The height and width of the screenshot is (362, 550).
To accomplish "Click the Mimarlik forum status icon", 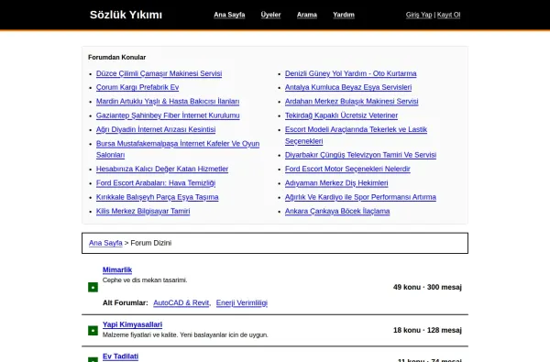I will point(93,287).
